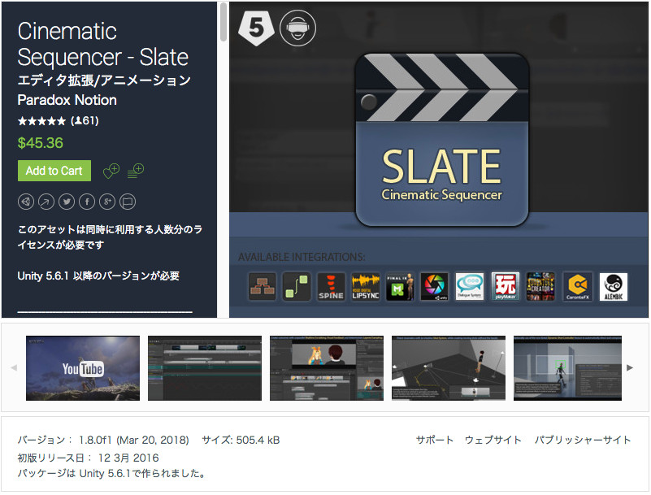Click the Final IK integration icon

click(x=400, y=287)
